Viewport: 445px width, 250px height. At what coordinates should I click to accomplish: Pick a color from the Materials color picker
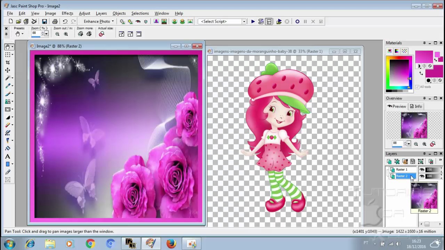pos(399,74)
